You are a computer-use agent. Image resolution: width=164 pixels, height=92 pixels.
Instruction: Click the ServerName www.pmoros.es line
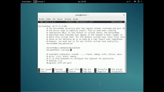tap(59, 43)
